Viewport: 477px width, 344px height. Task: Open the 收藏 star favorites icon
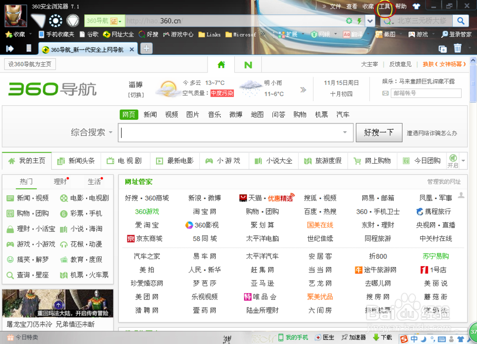(15, 34)
